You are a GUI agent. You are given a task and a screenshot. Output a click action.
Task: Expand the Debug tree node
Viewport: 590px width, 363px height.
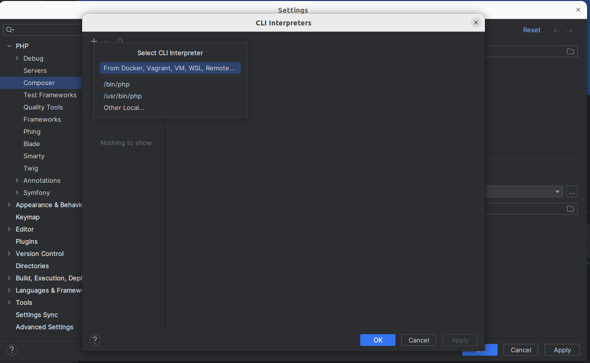pos(17,58)
